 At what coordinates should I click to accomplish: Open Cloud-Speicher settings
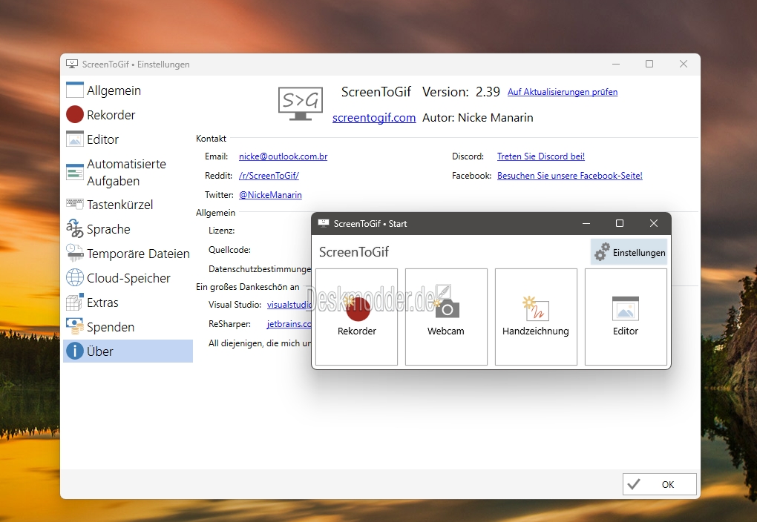(128, 278)
